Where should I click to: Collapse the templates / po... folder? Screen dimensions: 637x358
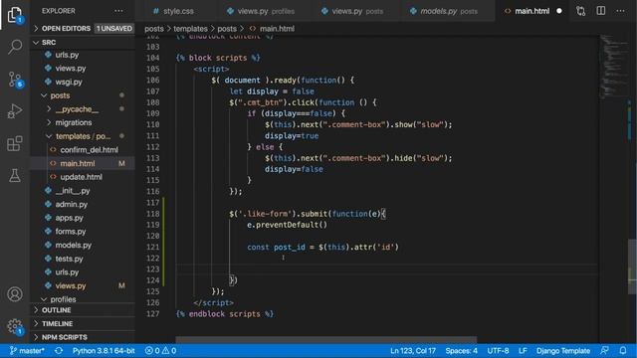click(x=83, y=136)
